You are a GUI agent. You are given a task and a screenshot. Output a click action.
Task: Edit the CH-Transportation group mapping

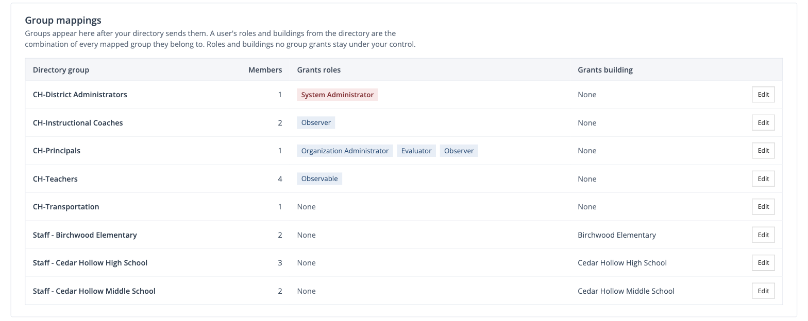763,207
